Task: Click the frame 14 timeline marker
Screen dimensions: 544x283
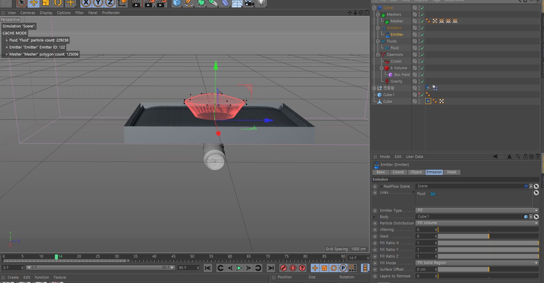Action: [56, 257]
